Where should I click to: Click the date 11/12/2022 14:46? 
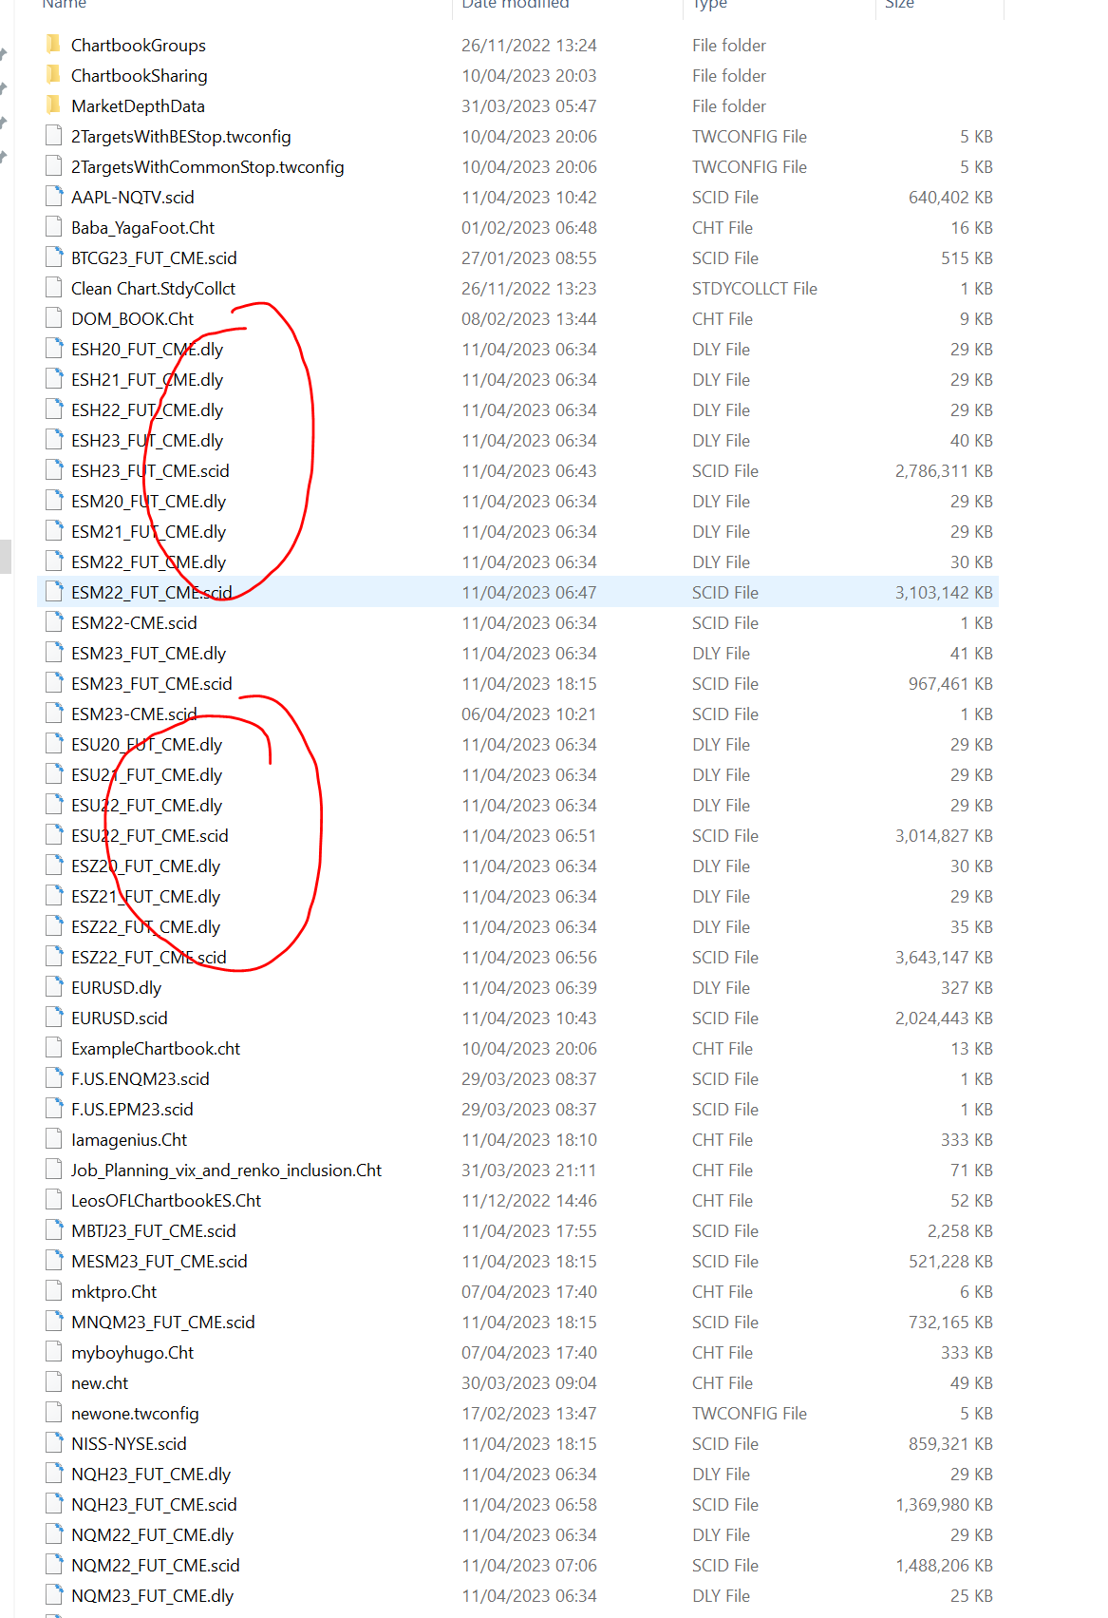(x=529, y=1200)
